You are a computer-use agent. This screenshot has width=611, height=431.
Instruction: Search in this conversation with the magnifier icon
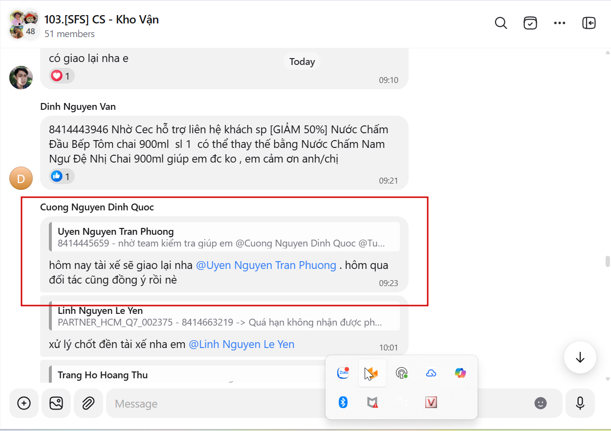point(501,23)
